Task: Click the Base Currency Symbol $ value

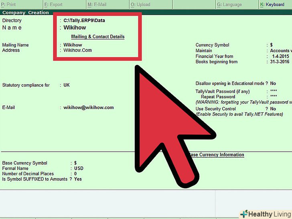Action: click(75, 163)
